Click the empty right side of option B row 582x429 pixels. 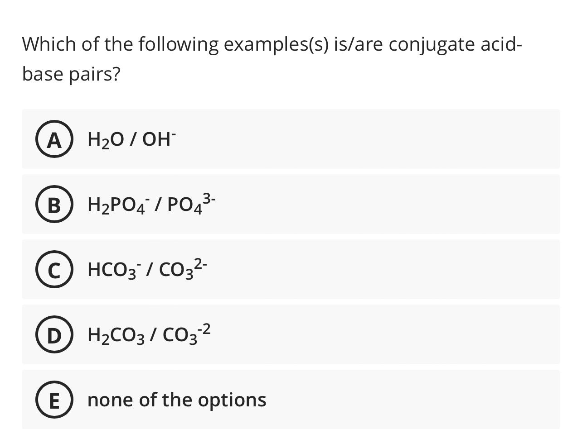coord(408,205)
